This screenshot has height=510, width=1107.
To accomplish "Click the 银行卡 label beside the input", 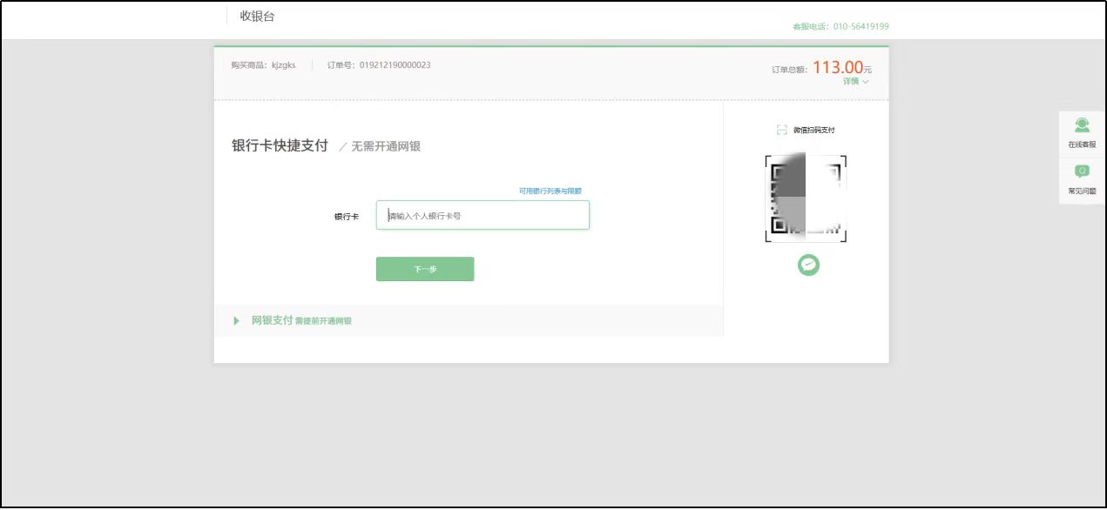I will (x=346, y=217).
